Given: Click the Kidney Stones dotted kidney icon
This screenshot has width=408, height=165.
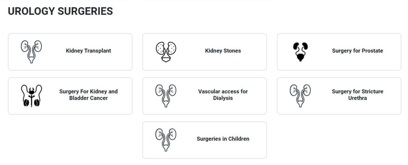Looking at the screenshot, I should (x=166, y=52).
